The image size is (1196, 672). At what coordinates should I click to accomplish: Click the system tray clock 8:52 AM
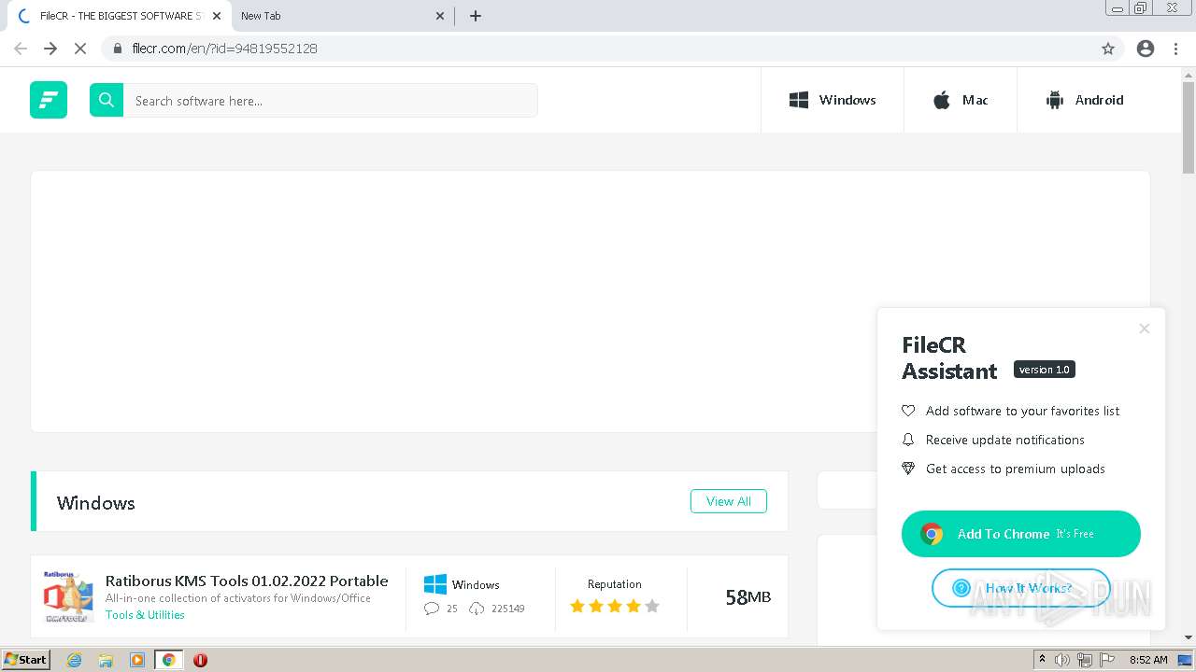pos(1148,660)
